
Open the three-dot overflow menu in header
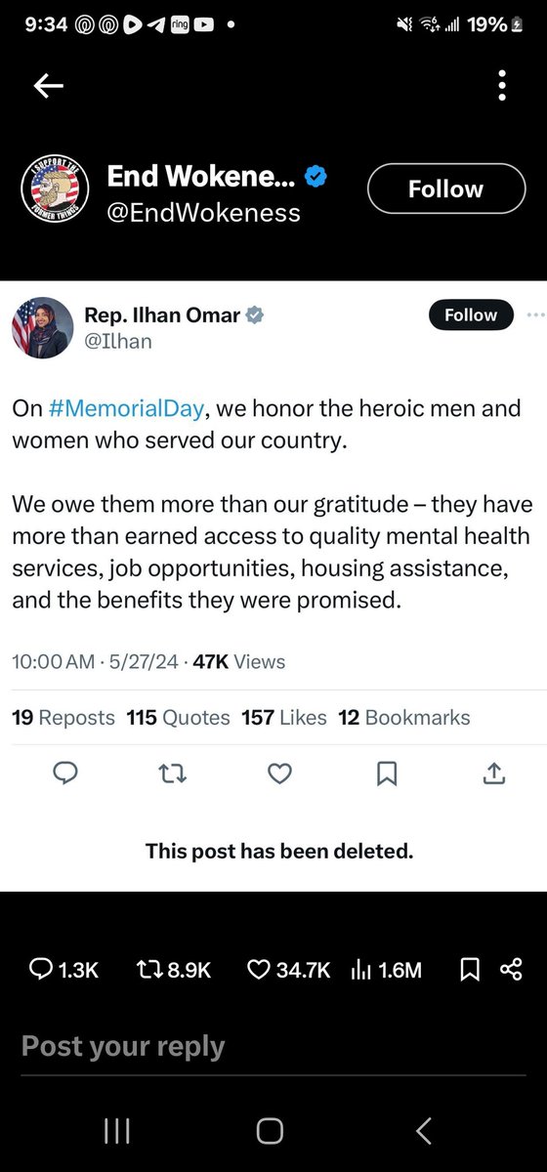click(502, 85)
